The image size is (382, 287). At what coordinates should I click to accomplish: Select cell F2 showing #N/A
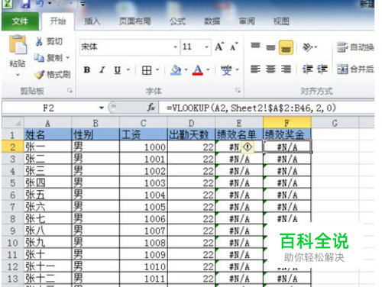coord(287,147)
